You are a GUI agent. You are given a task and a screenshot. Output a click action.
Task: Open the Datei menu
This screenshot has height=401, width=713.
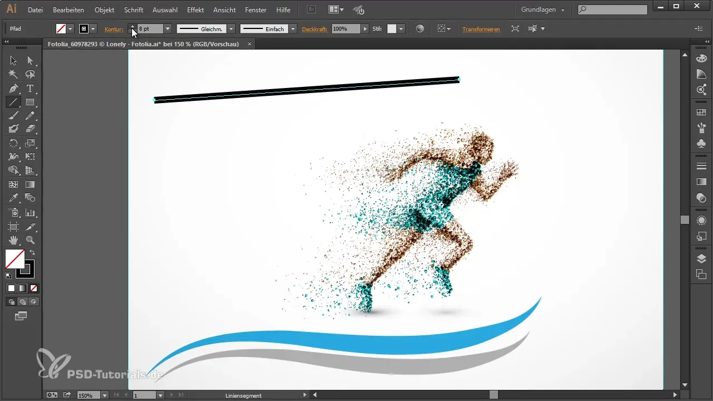35,10
